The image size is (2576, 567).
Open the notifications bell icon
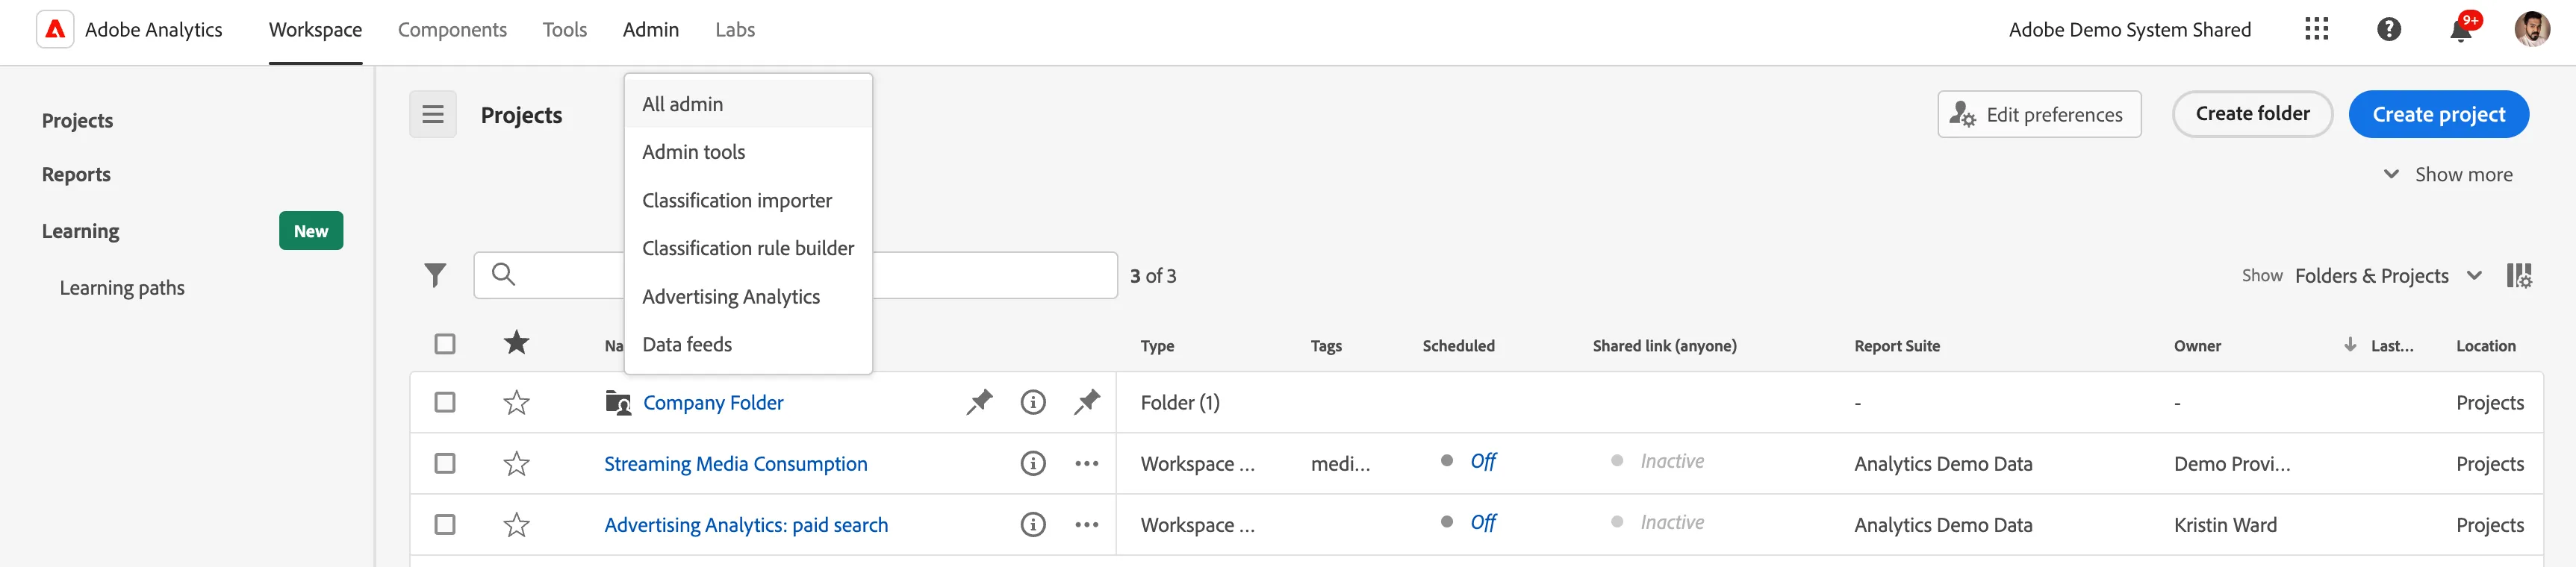click(x=2461, y=29)
